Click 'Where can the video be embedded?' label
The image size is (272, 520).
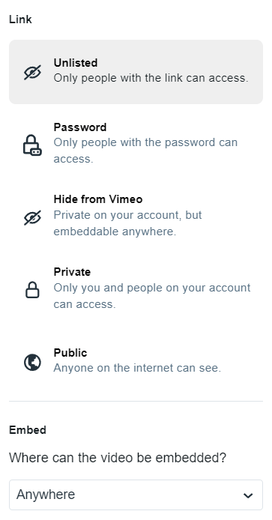(118, 458)
